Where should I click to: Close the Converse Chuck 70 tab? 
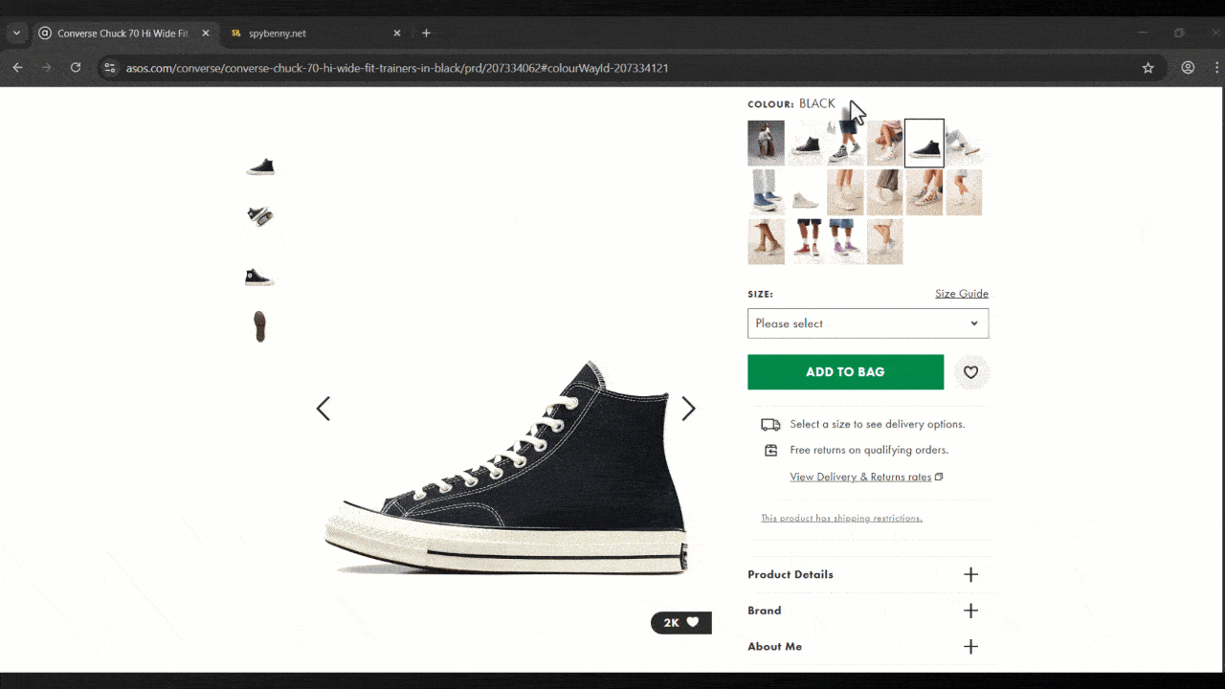(205, 33)
